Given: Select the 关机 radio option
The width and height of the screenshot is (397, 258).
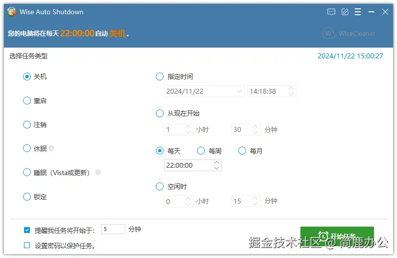Looking at the screenshot, I should coord(27,77).
